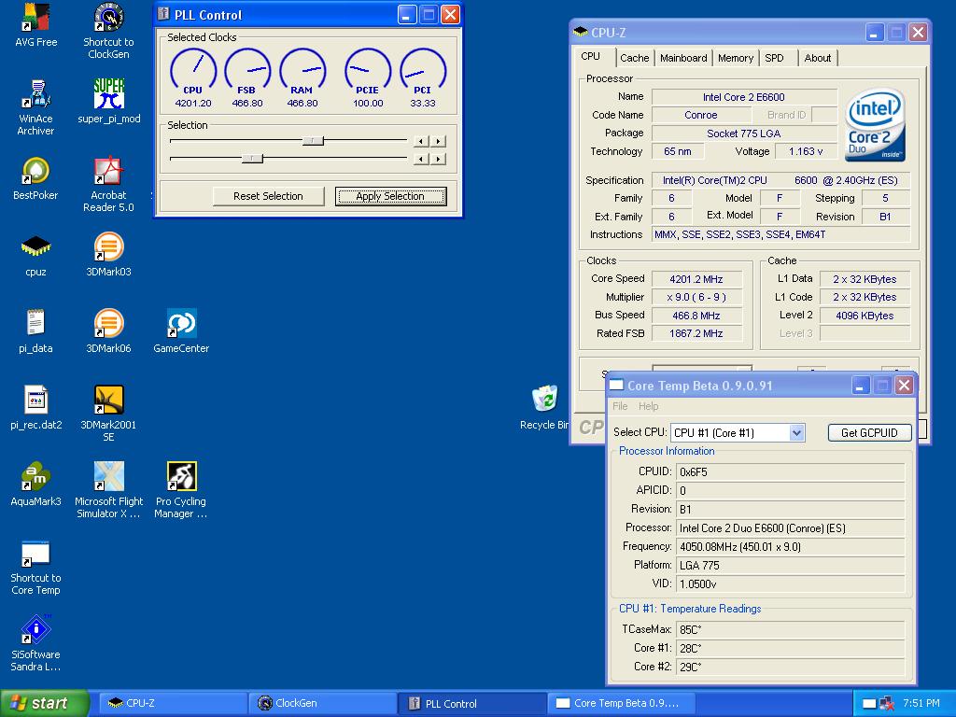The height and width of the screenshot is (717, 956).
Task: Click the Get GCPUID button
Action: (869, 432)
